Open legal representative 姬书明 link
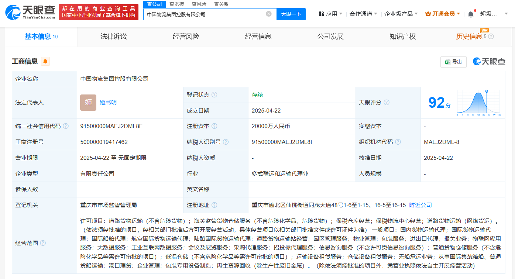 coord(108,103)
